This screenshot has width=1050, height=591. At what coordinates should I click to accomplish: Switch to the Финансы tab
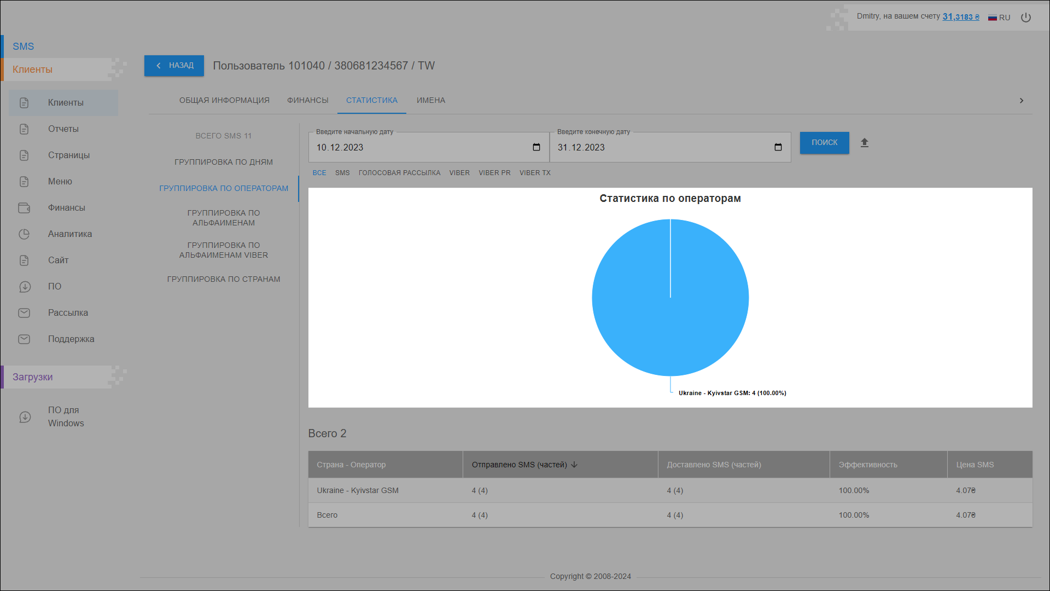307,100
